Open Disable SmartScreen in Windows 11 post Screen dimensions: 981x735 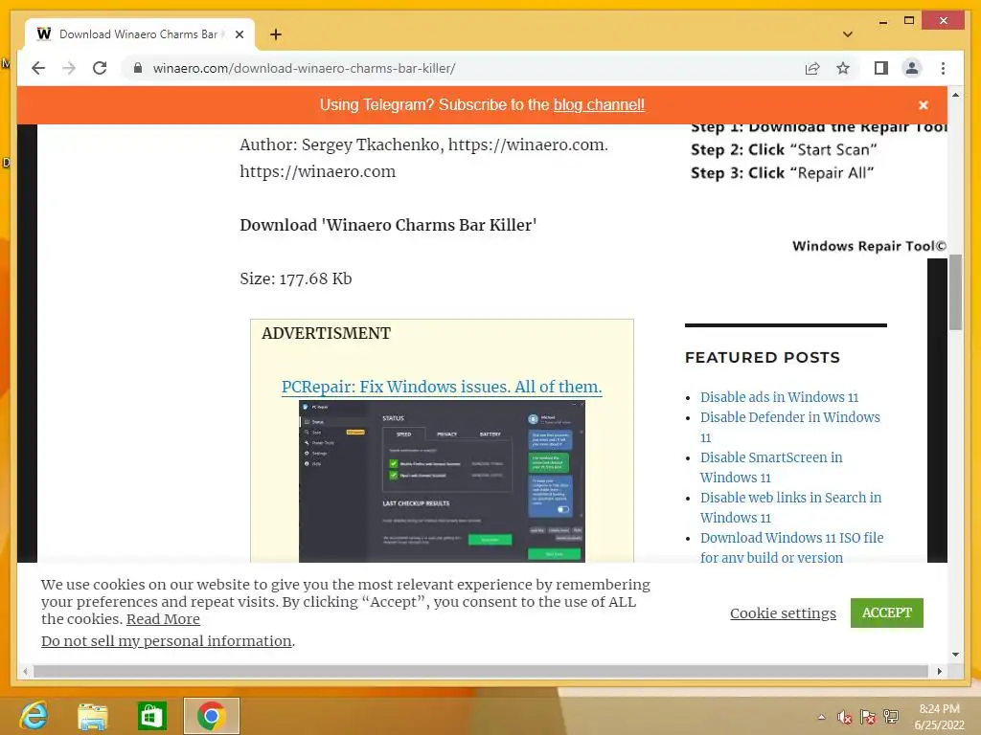[771, 467]
